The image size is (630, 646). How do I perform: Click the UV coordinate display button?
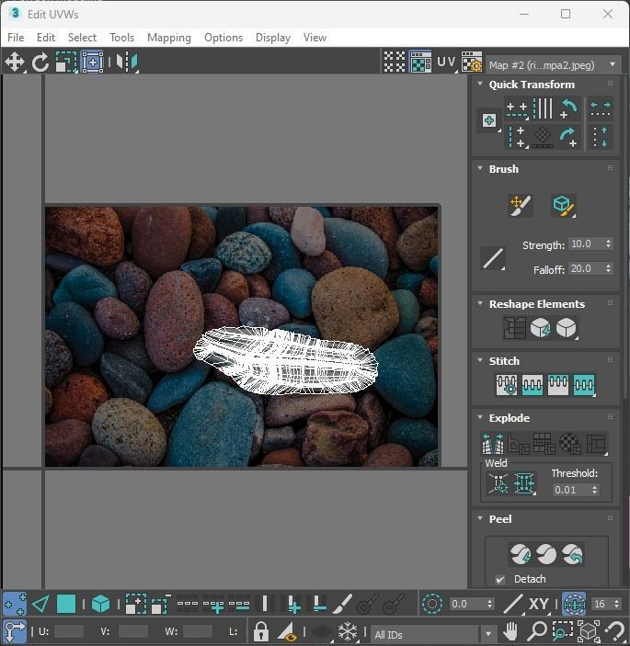pos(446,62)
